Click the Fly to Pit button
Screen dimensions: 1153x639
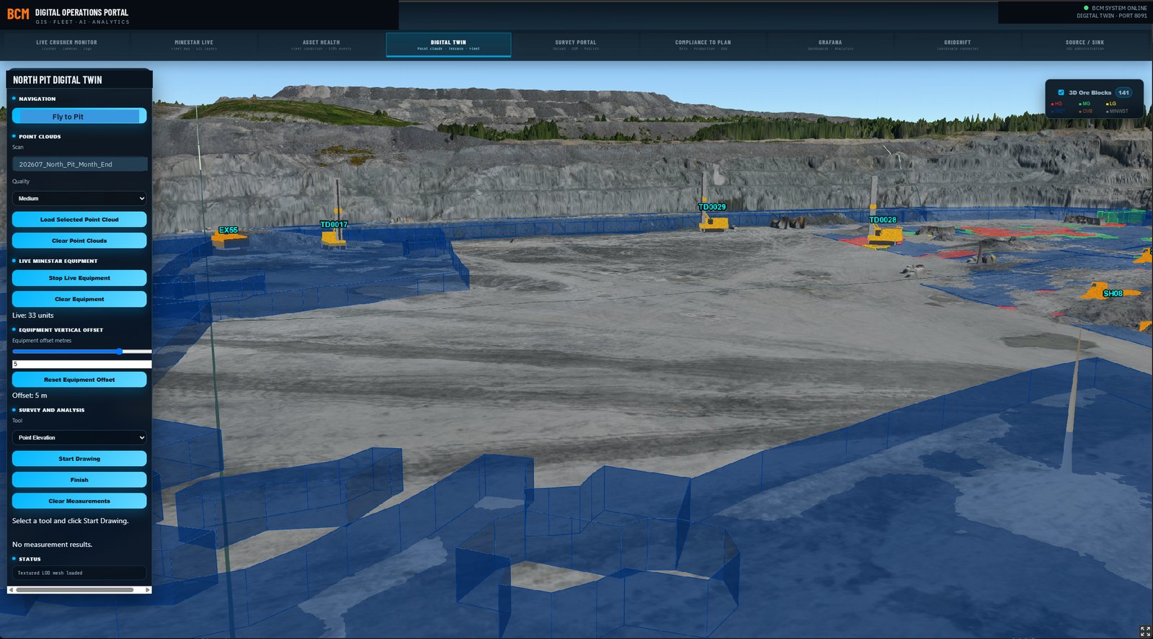click(79, 116)
